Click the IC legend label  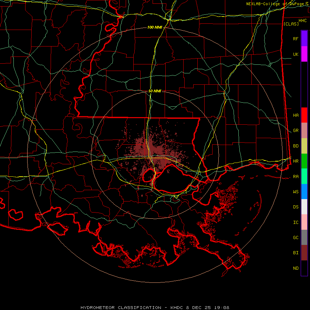coord(296,223)
